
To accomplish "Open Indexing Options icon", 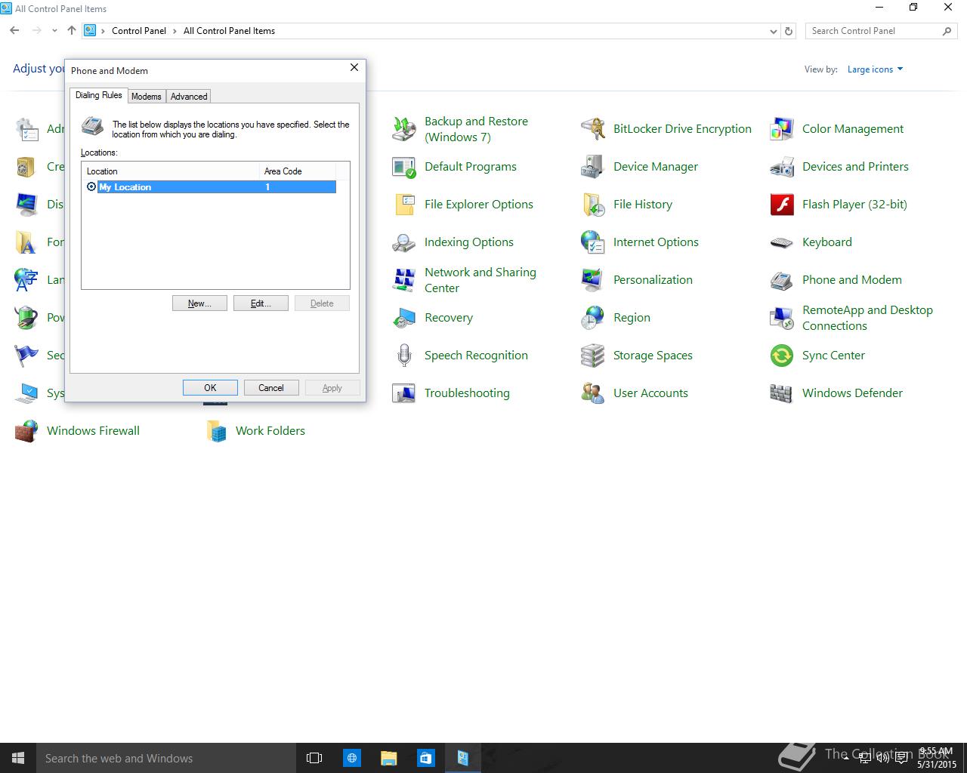I will pyautogui.click(x=404, y=242).
